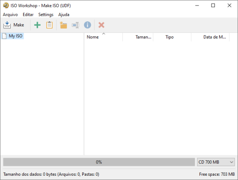Minimize the ISO Workshop window
238x180 pixels.
[197, 6]
